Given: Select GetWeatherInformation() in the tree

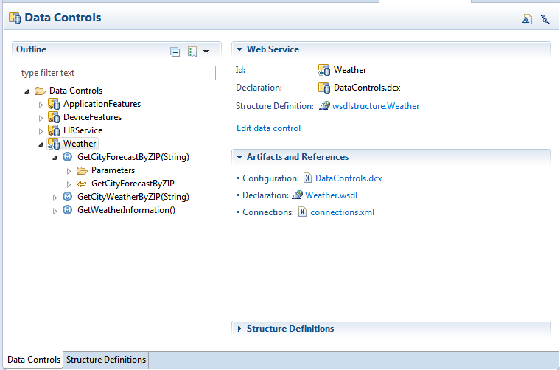Looking at the screenshot, I should (x=126, y=209).
